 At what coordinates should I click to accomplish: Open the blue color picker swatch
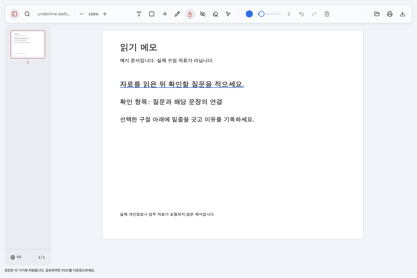[x=249, y=14]
